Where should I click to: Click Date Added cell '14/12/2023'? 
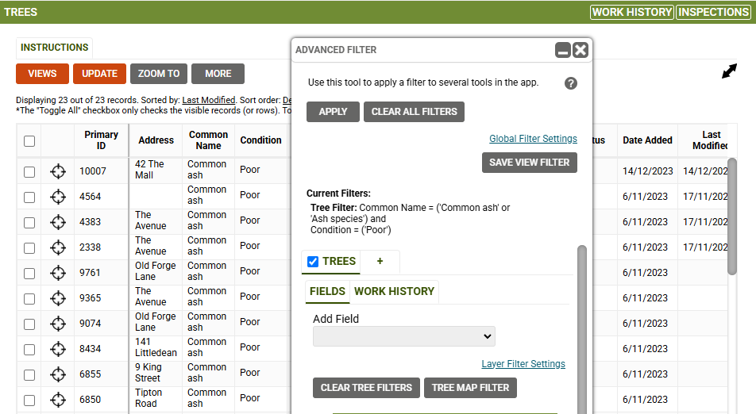647,171
